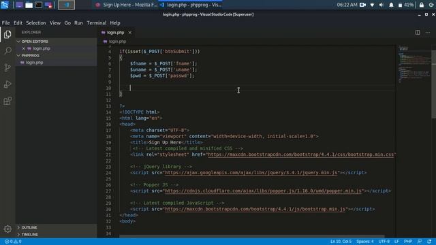Open the Terminal menu
436x245 pixels.
pos(97,22)
